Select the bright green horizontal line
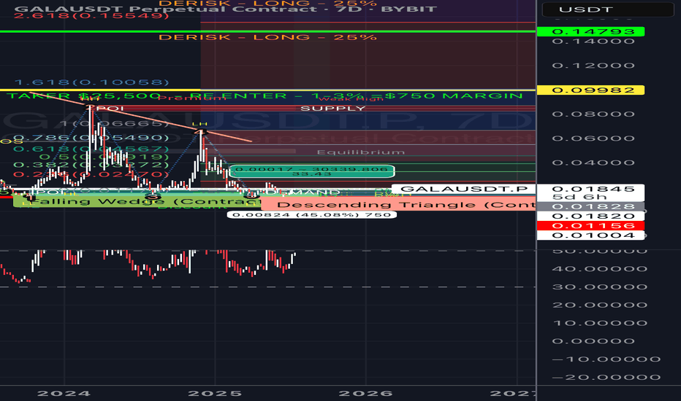The width and height of the screenshot is (681, 401). 267,31
